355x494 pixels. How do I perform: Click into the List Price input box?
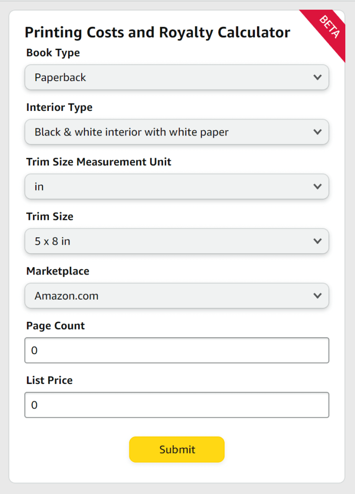point(177,405)
